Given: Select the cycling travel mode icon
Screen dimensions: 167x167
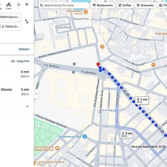Looking at the screenshot, I should click(x=9, y=4).
